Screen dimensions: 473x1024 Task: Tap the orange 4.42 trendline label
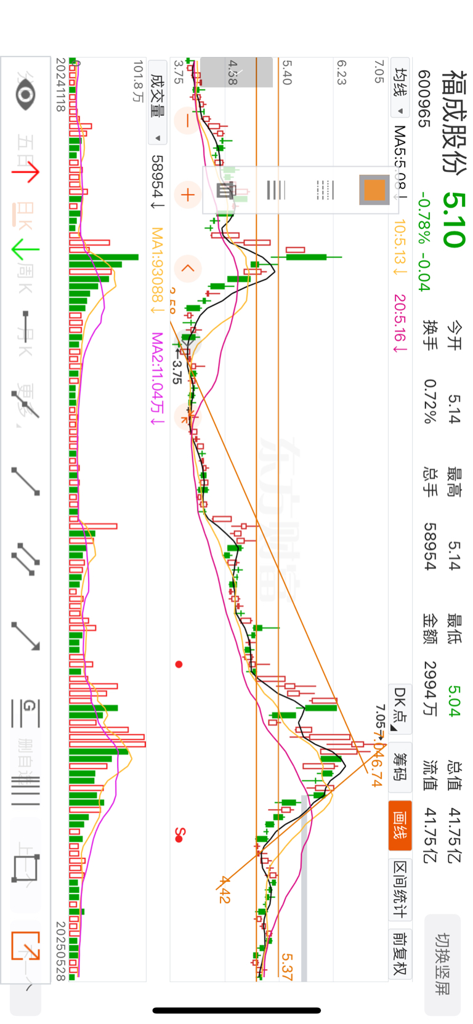click(224, 889)
